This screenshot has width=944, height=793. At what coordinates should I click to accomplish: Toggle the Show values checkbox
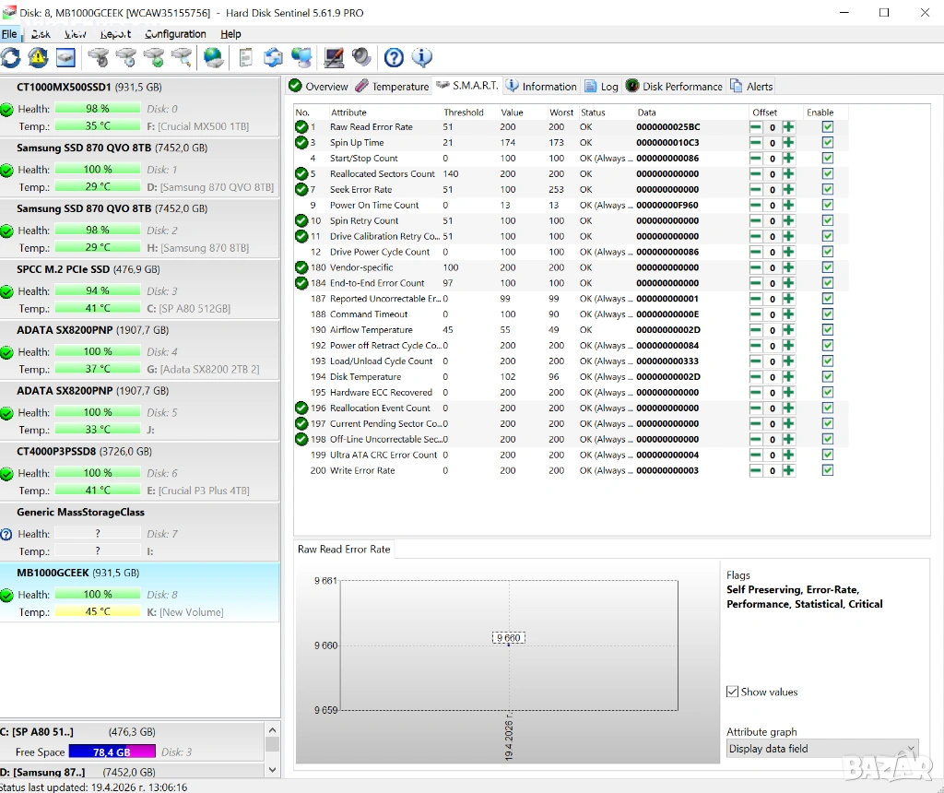[x=733, y=692]
